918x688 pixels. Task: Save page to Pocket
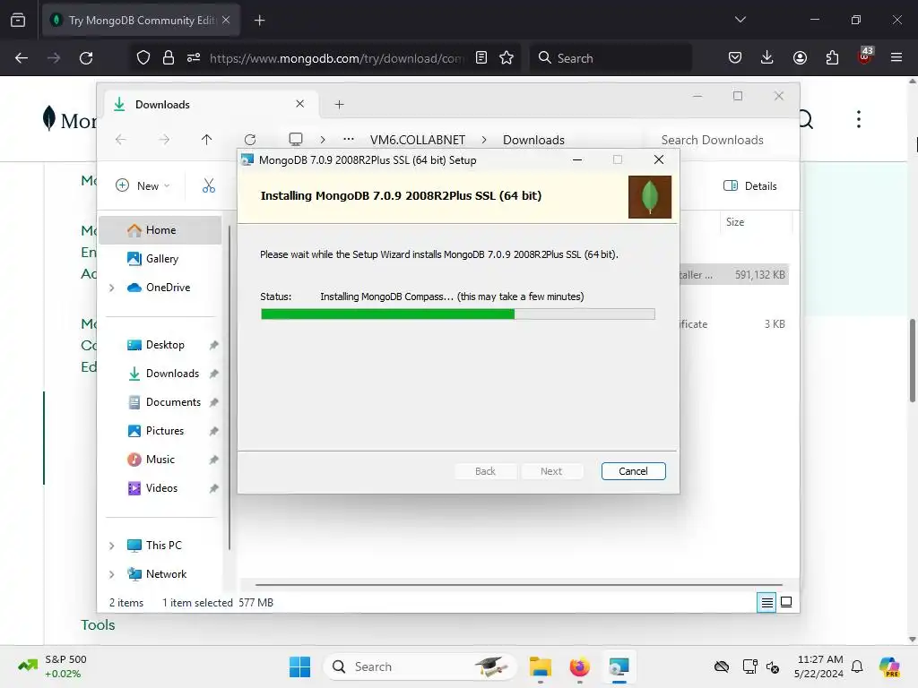pyautogui.click(x=735, y=58)
